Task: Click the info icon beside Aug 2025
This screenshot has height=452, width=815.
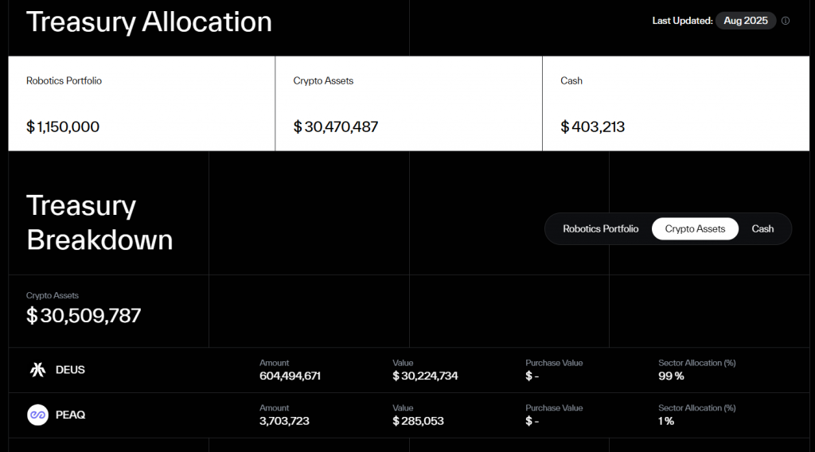Action: (786, 21)
